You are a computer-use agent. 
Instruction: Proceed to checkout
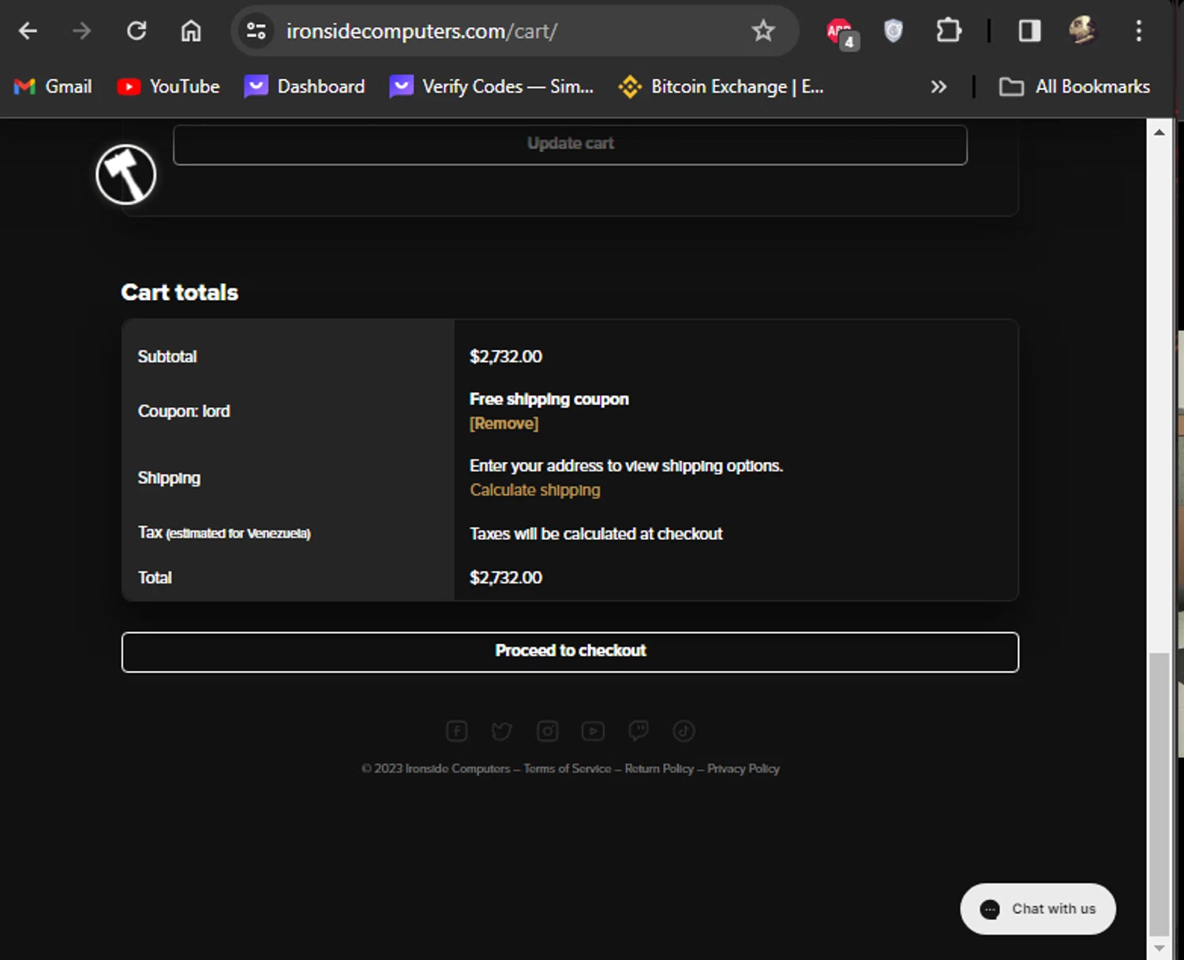pyautogui.click(x=570, y=652)
